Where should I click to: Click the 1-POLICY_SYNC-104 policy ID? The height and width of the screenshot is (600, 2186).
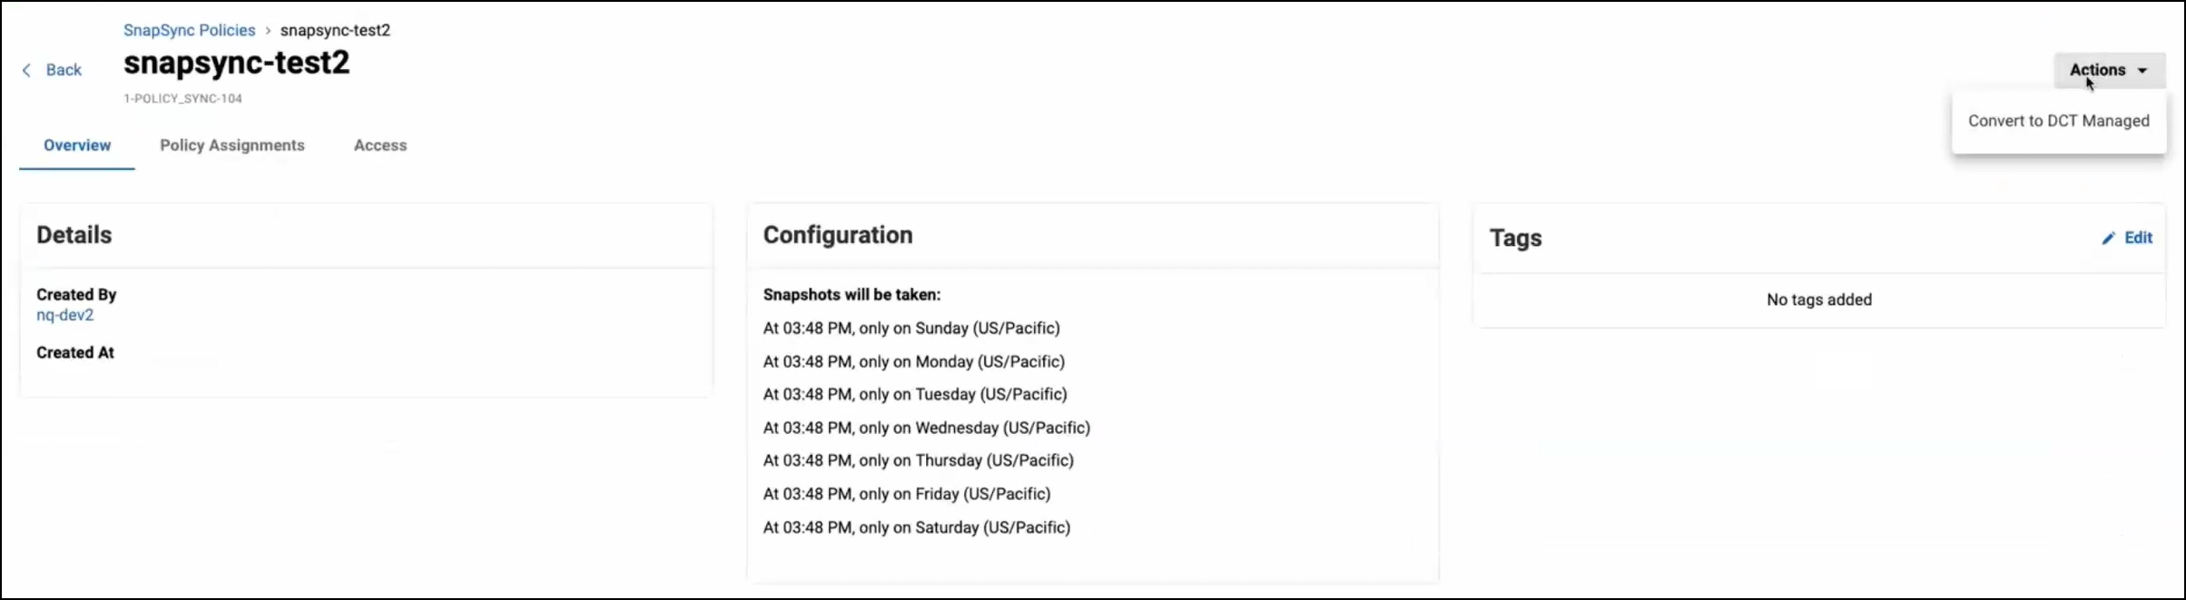click(x=182, y=98)
